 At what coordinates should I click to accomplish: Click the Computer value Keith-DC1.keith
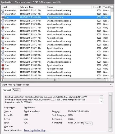(x=76, y=123)
